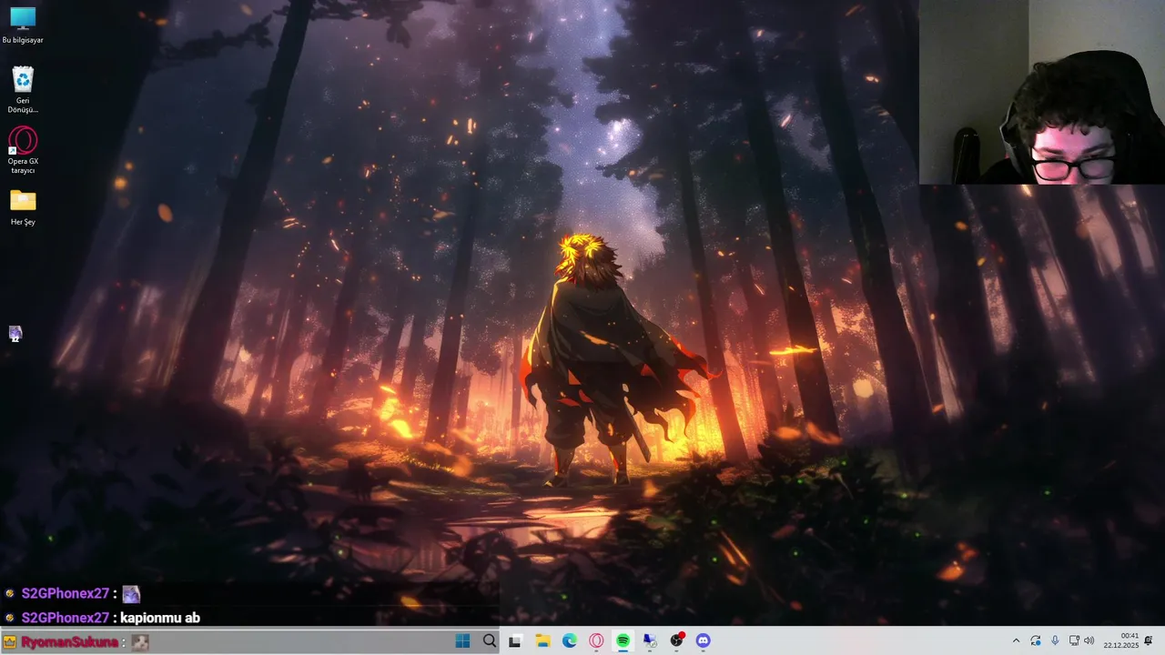
Task: Open taskbar Search
Action: pos(490,640)
